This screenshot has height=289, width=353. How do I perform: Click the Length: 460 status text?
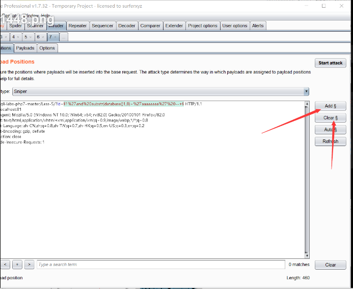coord(298,278)
